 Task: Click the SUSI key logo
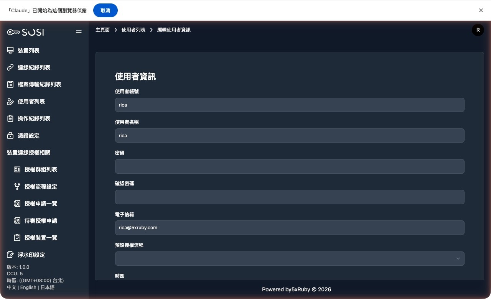click(25, 32)
